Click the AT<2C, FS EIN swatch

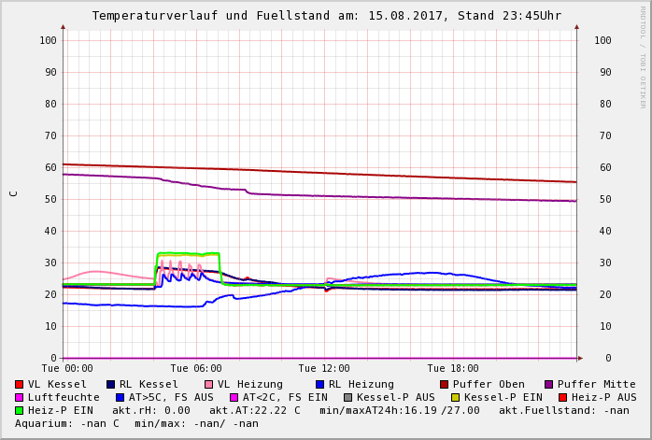click(x=234, y=397)
